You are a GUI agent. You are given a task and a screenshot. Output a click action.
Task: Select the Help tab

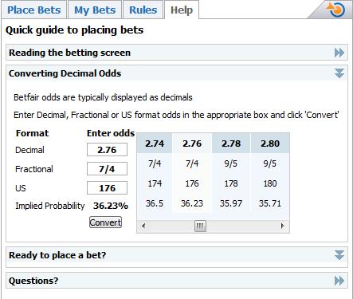(x=182, y=10)
